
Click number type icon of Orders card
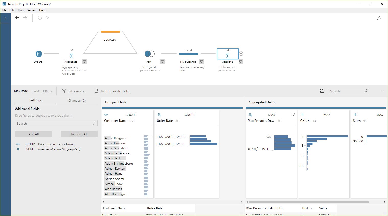click(x=302, y=115)
